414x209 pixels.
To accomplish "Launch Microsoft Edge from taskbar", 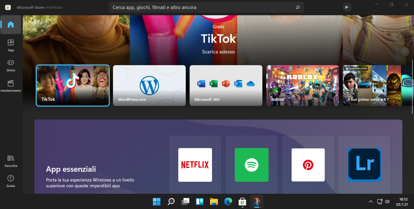I will click(x=228, y=202).
